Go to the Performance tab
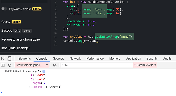176x96 pixels. click(95, 59)
